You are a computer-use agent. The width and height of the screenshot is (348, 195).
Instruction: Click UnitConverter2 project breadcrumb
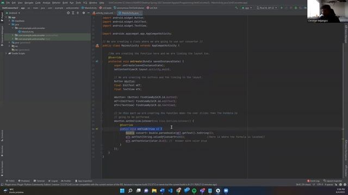coord(10,8)
